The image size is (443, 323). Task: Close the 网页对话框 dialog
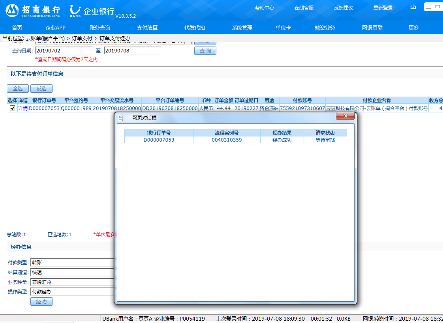345,116
